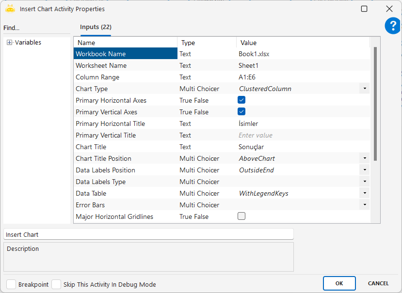Check Skip This Activity In Debug Mode
This screenshot has width=402, height=293.
[x=56, y=284]
